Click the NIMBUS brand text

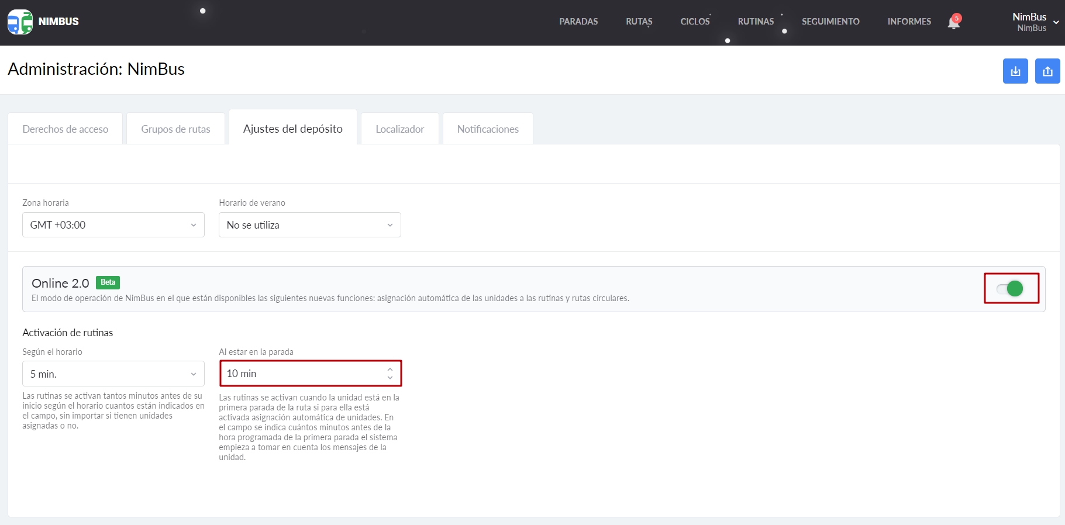coord(58,22)
